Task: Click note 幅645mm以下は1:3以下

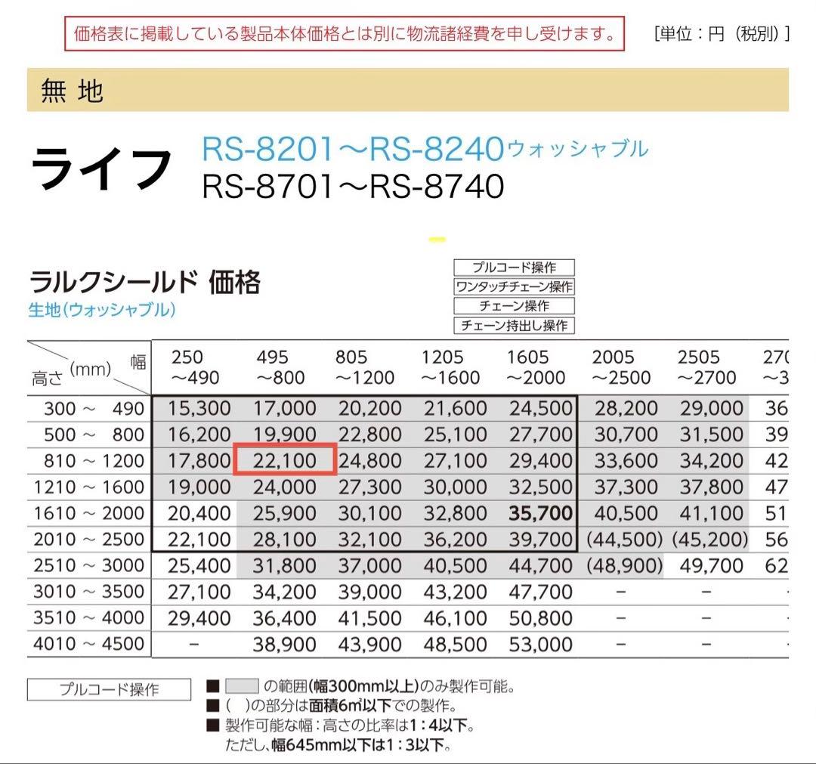Action: point(338,745)
